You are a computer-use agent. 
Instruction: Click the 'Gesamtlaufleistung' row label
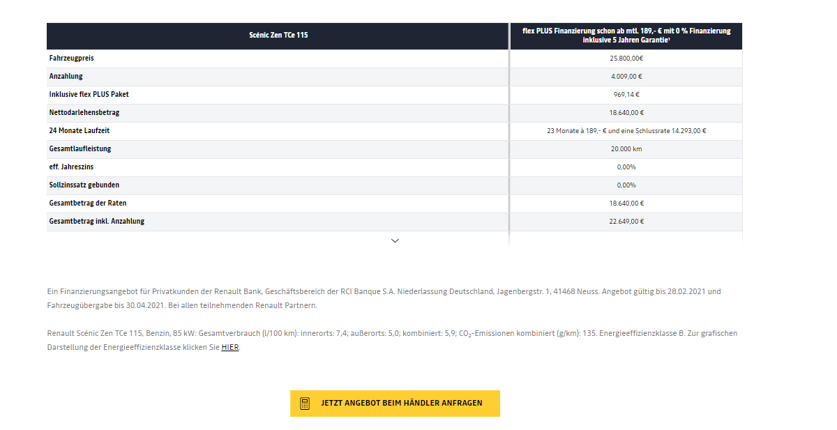pos(80,148)
